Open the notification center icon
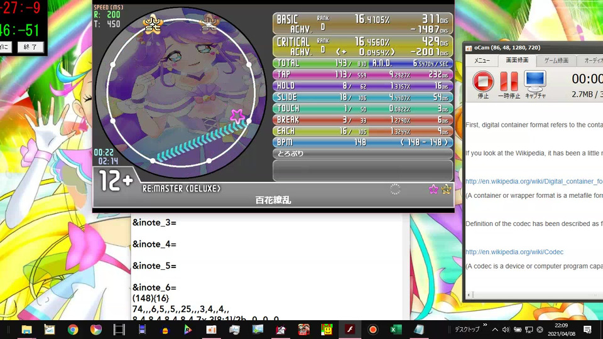Viewport: 603px width, 339px height. coord(587,330)
